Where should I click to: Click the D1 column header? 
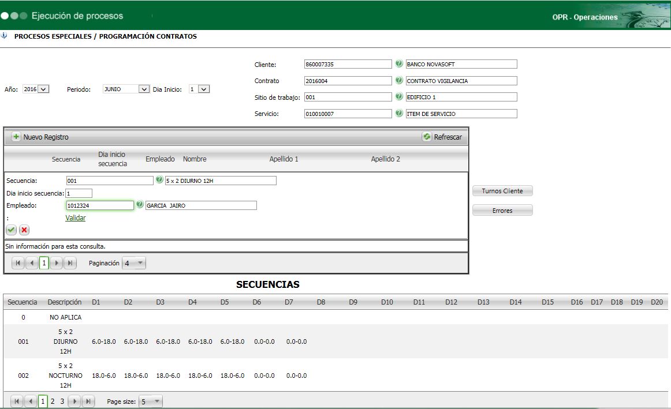click(96, 302)
